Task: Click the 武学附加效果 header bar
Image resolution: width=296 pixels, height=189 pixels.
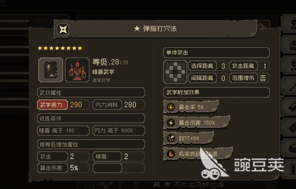Action: pos(216,92)
